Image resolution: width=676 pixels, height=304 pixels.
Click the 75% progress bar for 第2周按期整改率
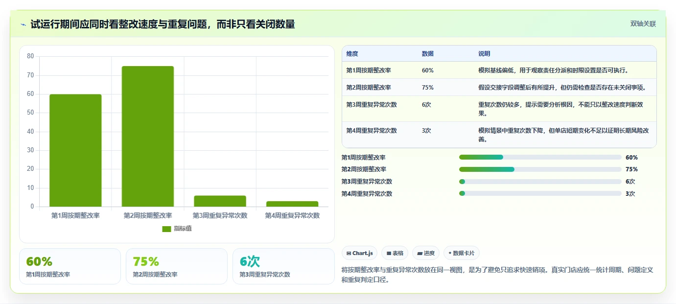[540, 169]
